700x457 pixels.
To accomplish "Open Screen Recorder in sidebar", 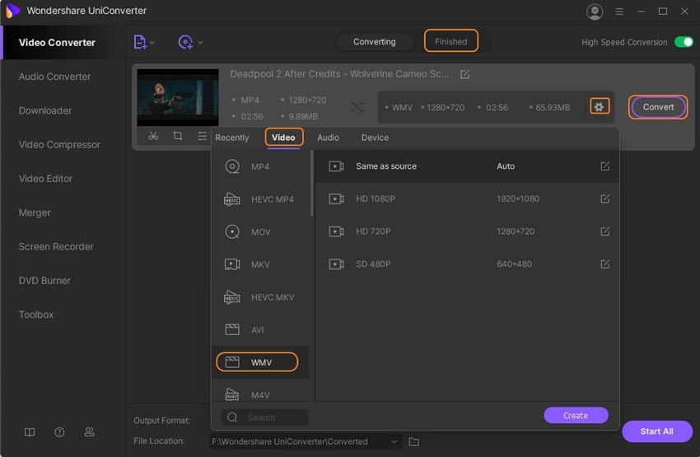I will pyautogui.click(x=56, y=246).
